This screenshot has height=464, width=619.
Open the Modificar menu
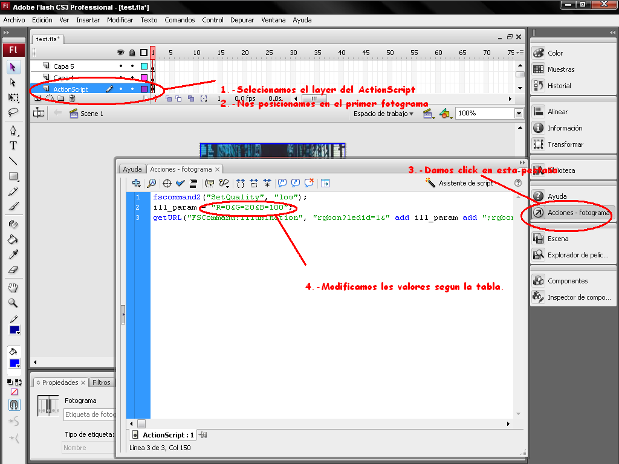coord(120,20)
